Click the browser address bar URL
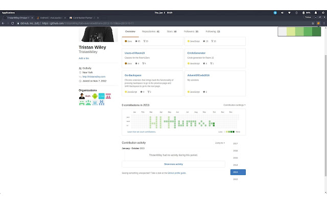 (88, 23)
